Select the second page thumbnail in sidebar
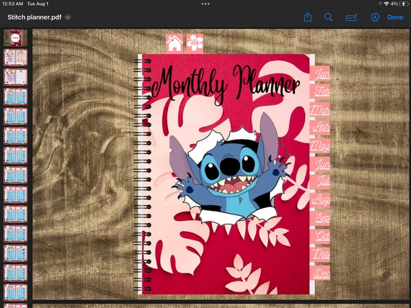 click(x=15, y=58)
